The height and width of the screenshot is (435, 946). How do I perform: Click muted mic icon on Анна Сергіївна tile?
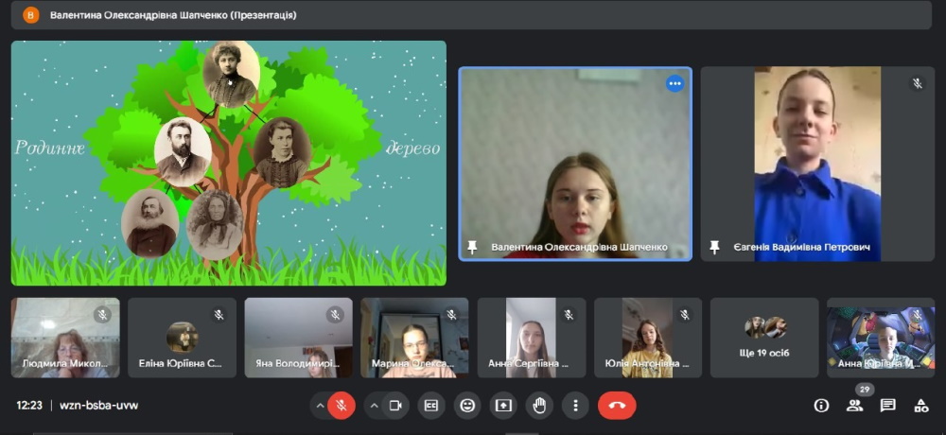tap(569, 314)
